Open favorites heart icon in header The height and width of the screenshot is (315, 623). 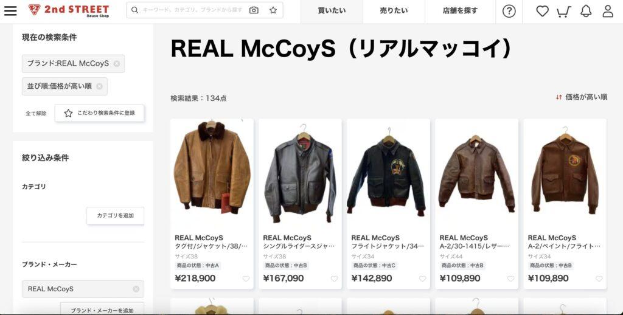[542, 11]
